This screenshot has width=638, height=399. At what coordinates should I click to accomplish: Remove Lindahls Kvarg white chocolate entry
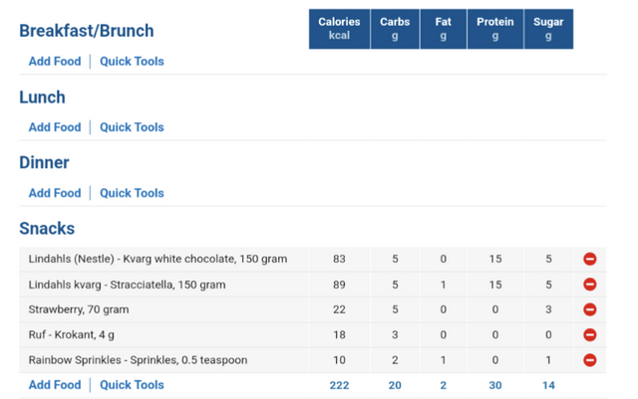coord(589,259)
